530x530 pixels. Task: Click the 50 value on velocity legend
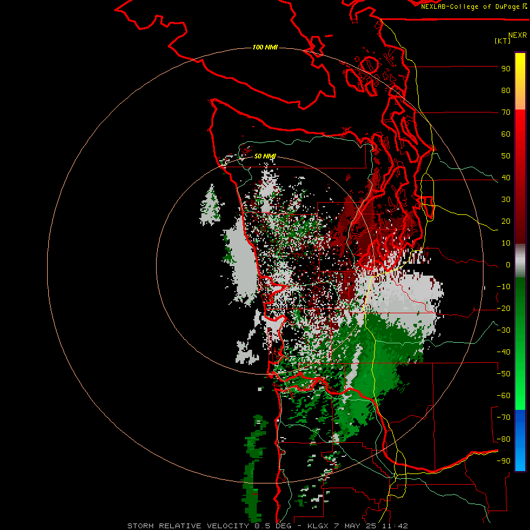pos(506,156)
